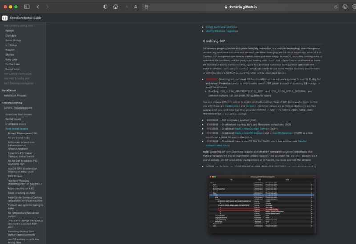
Task: Open Installation Process in sidebar
Action: coord(15,96)
